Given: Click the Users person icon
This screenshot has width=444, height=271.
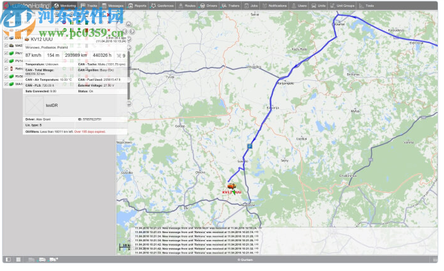Looking at the screenshot, I should pyautogui.click(x=294, y=6).
